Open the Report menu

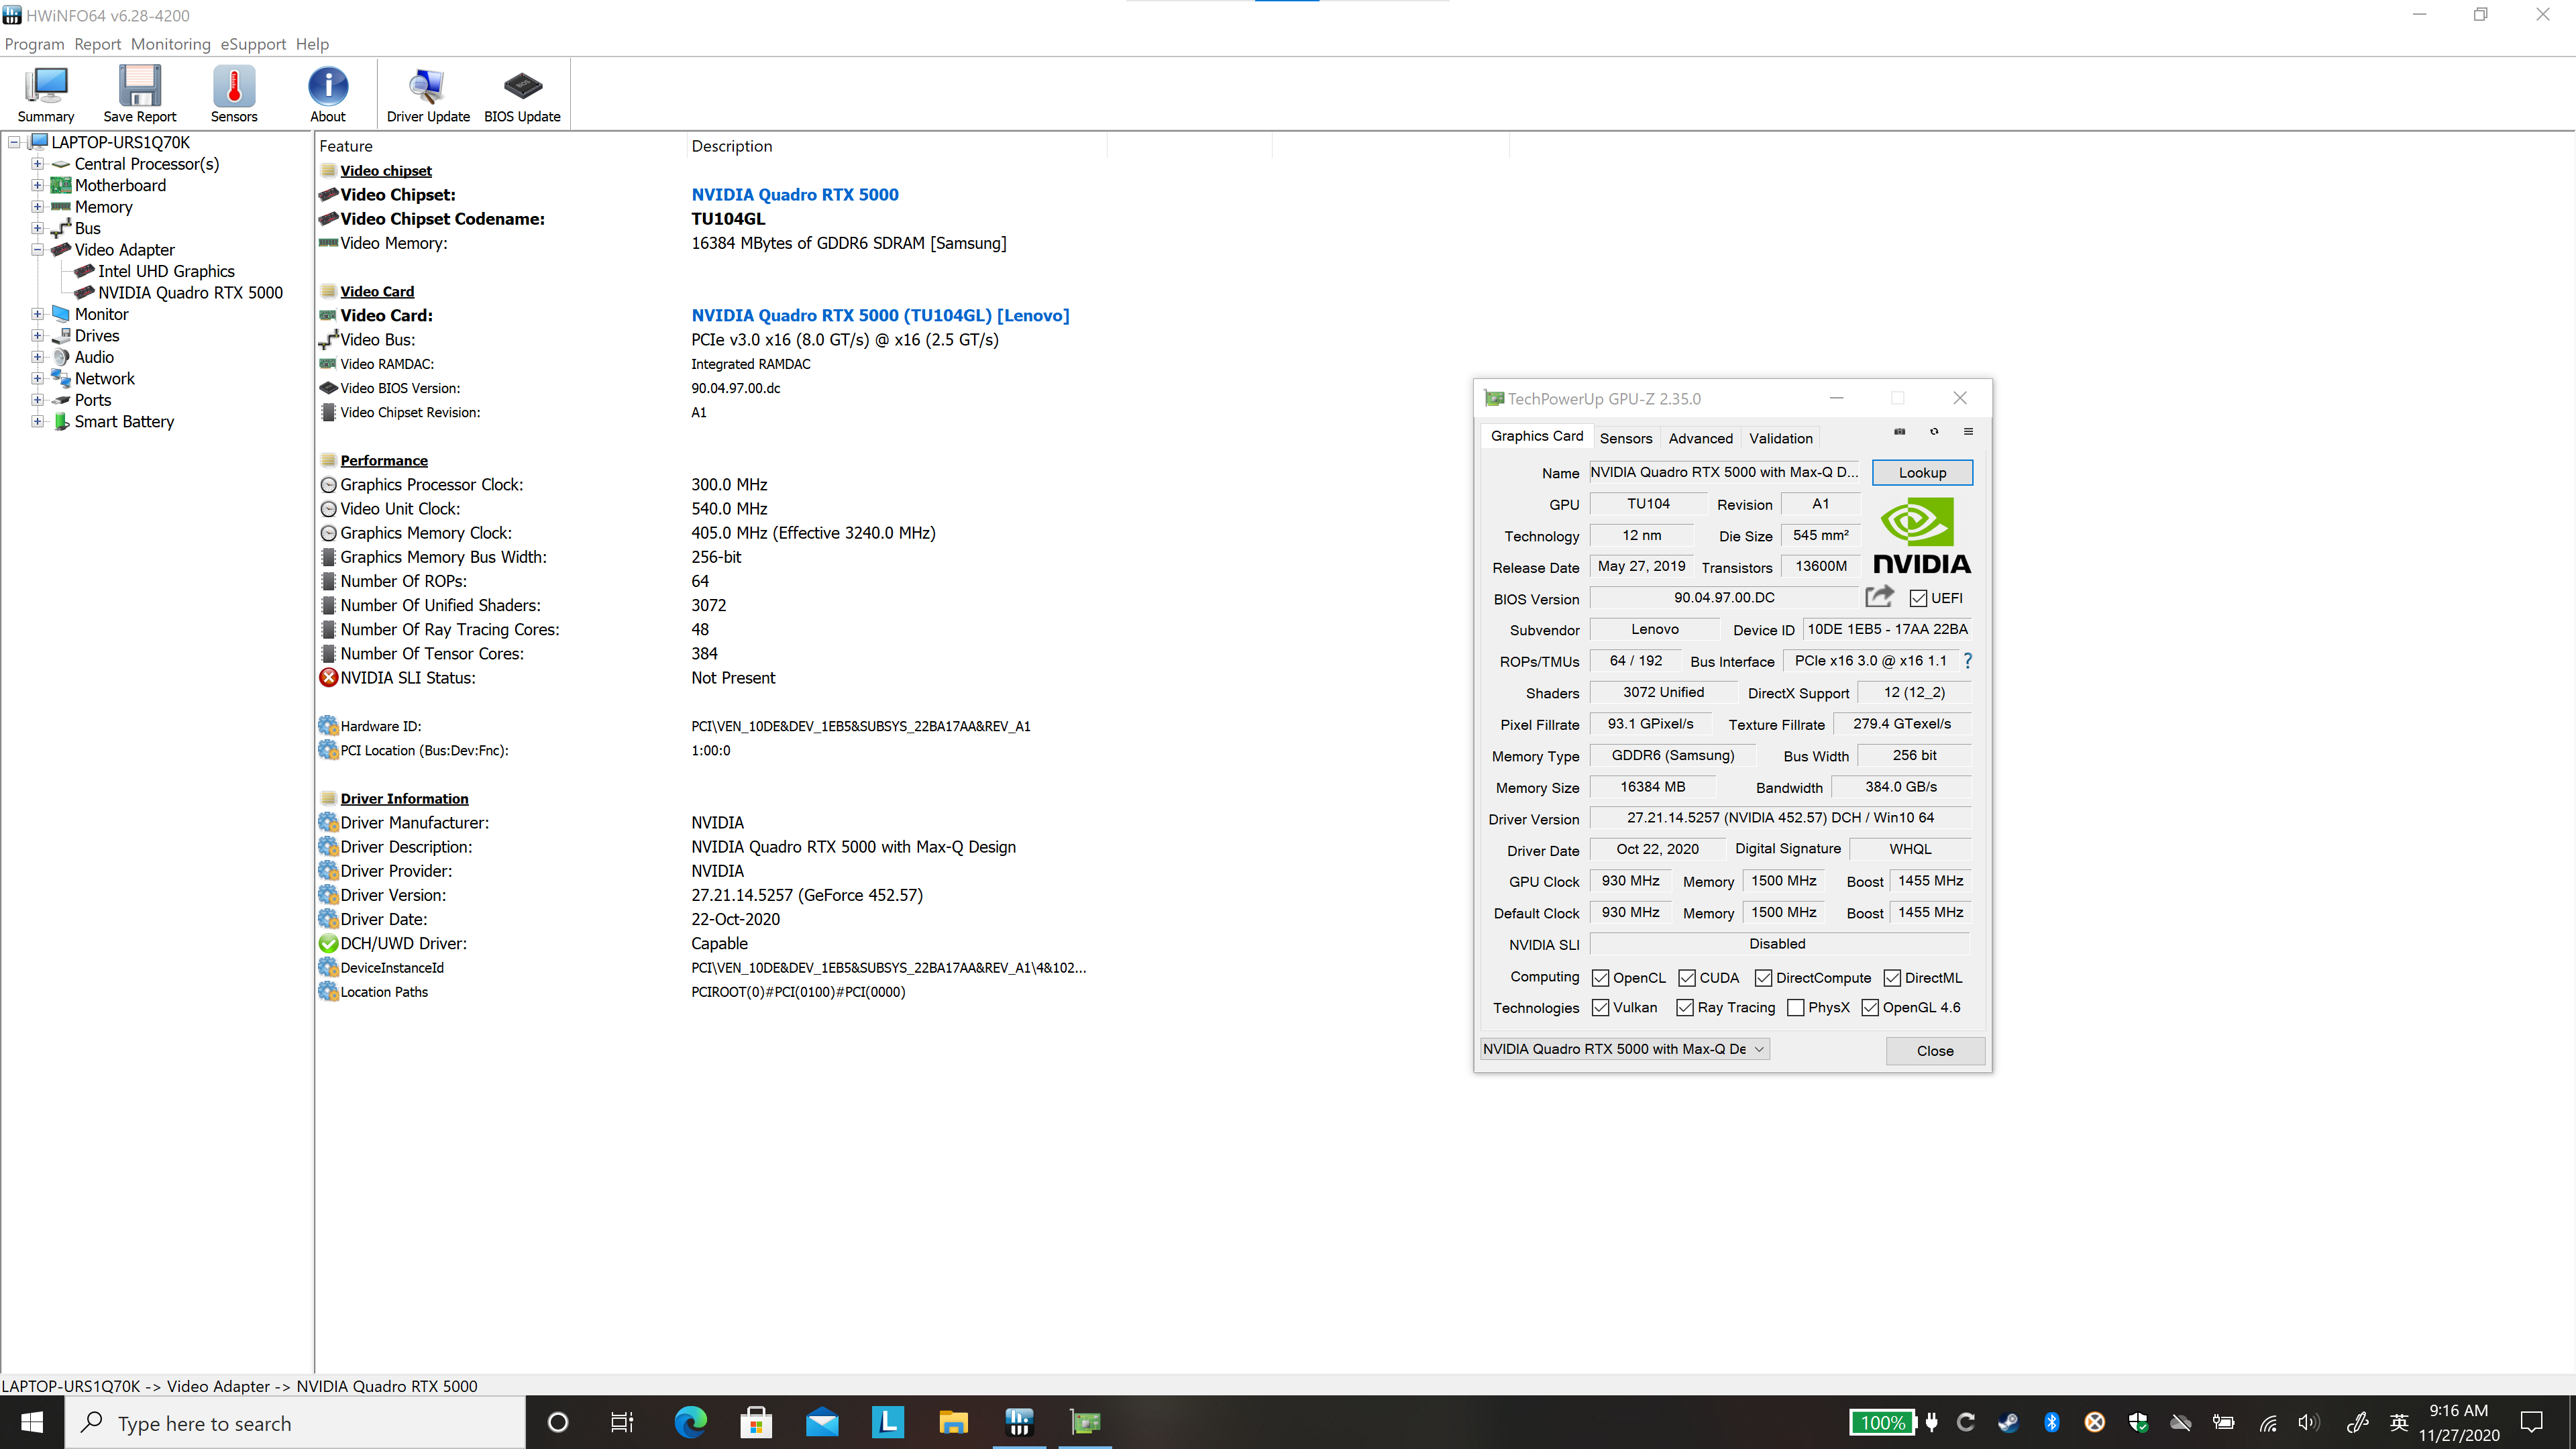click(x=97, y=44)
